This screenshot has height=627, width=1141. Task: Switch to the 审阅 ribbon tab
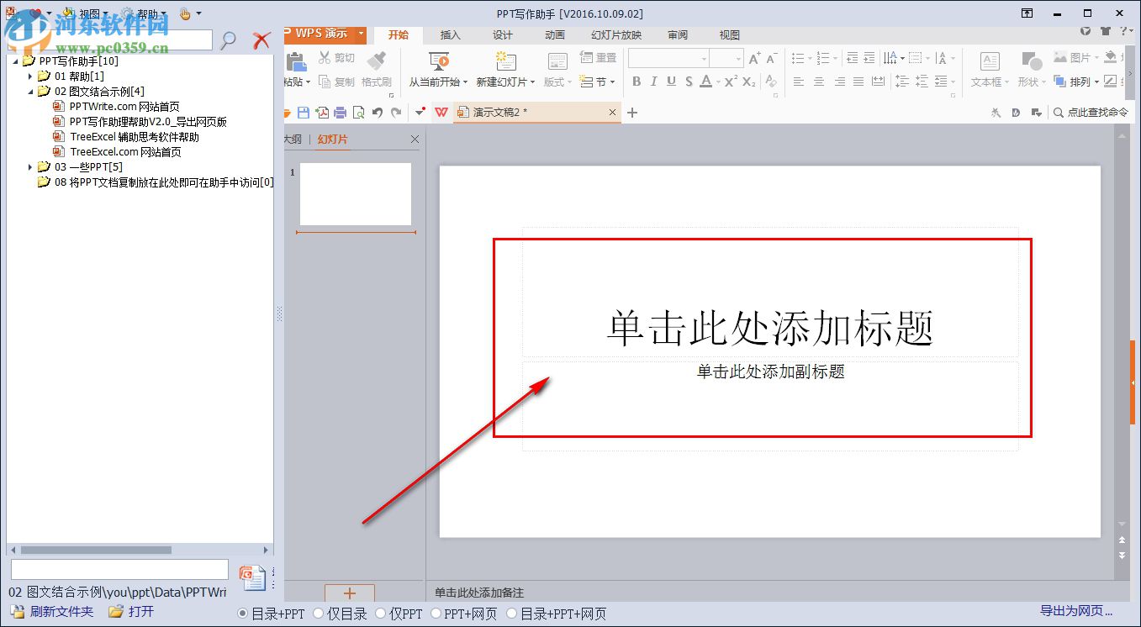click(678, 34)
